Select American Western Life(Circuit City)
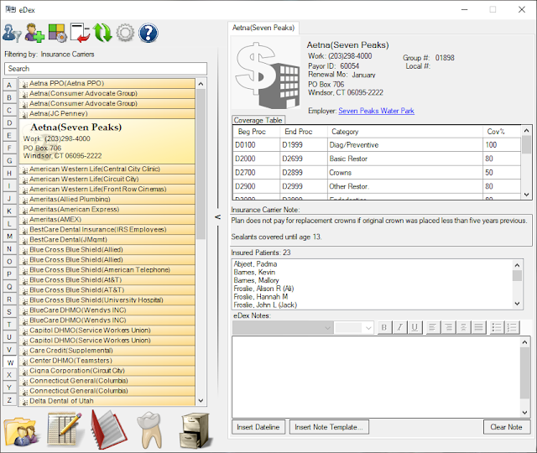 107,179
